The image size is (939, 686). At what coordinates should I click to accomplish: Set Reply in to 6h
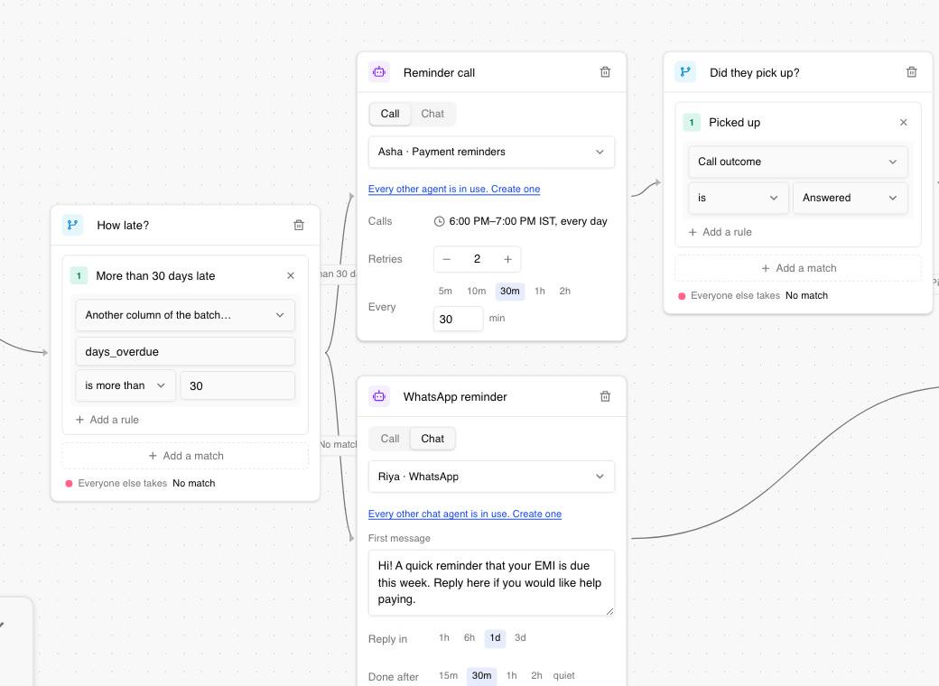tap(469, 637)
